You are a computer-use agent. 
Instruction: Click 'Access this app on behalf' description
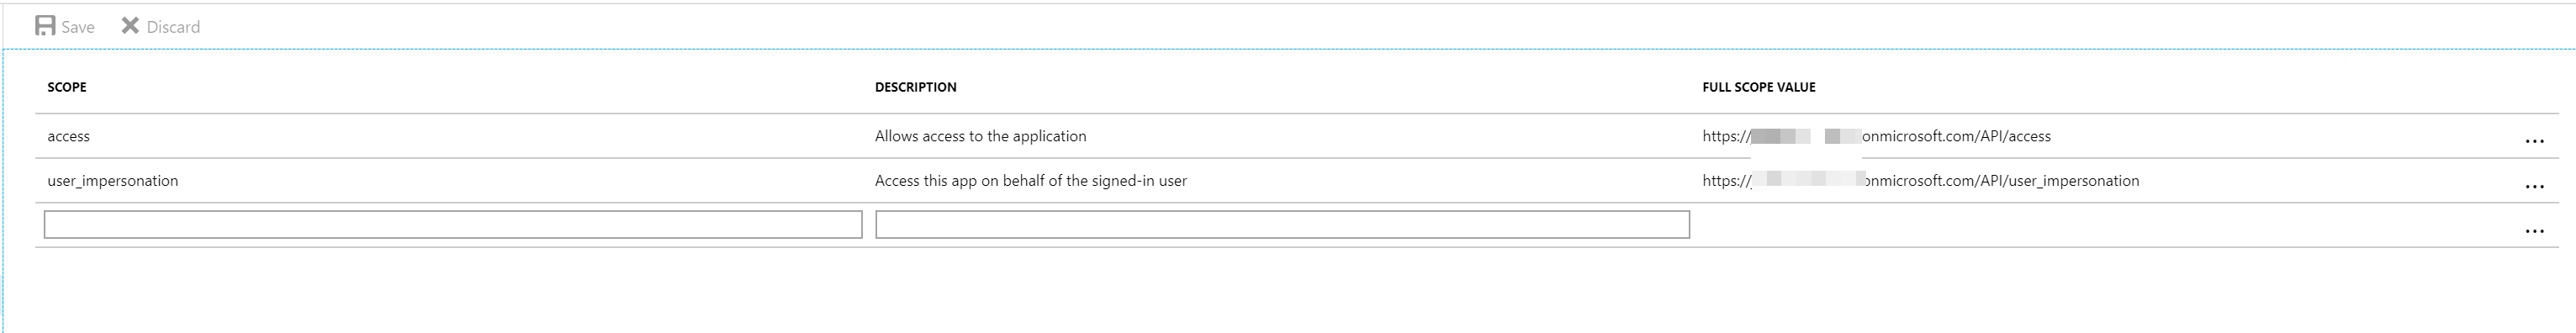pos(1031,181)
